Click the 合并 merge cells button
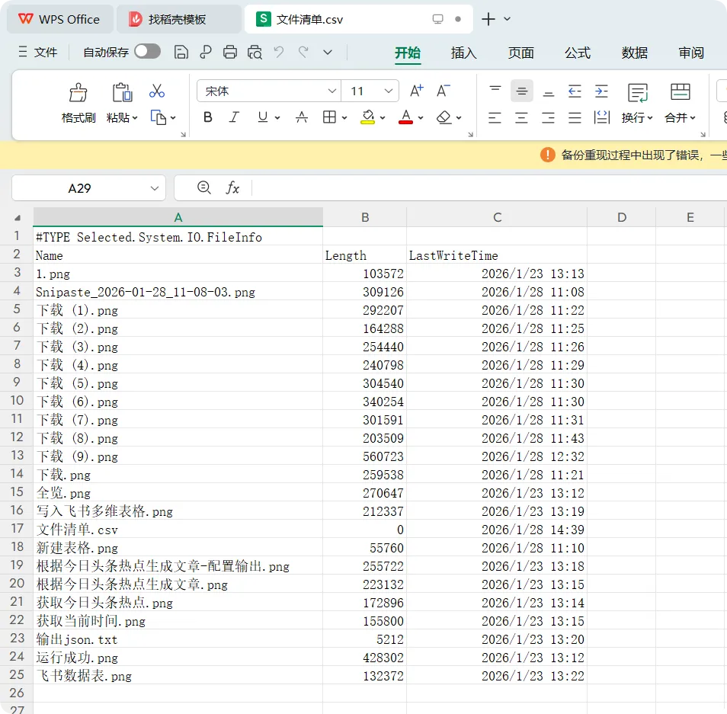This screenshot has height=714, width=727. [x=680, y=104]
